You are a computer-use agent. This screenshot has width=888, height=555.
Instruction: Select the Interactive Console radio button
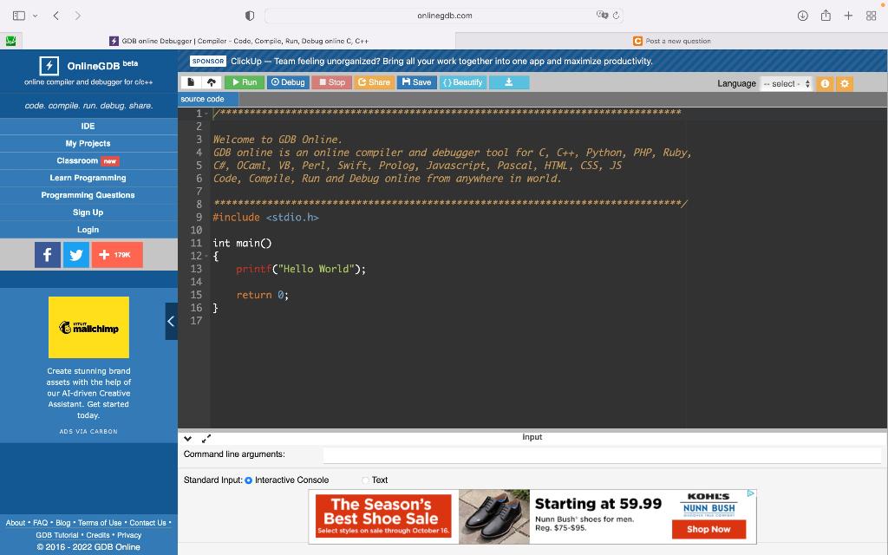(x=248, y=480)
